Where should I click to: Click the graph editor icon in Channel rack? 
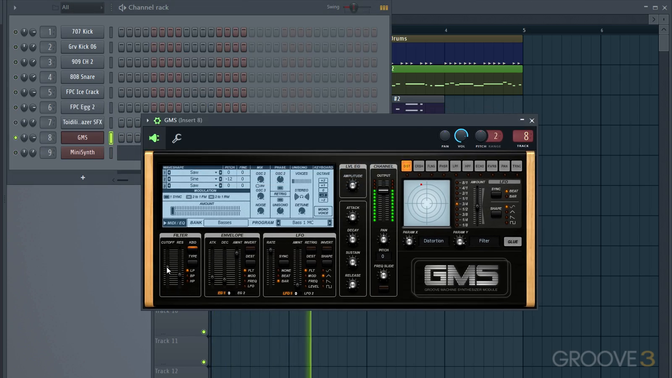coord(384,8)
